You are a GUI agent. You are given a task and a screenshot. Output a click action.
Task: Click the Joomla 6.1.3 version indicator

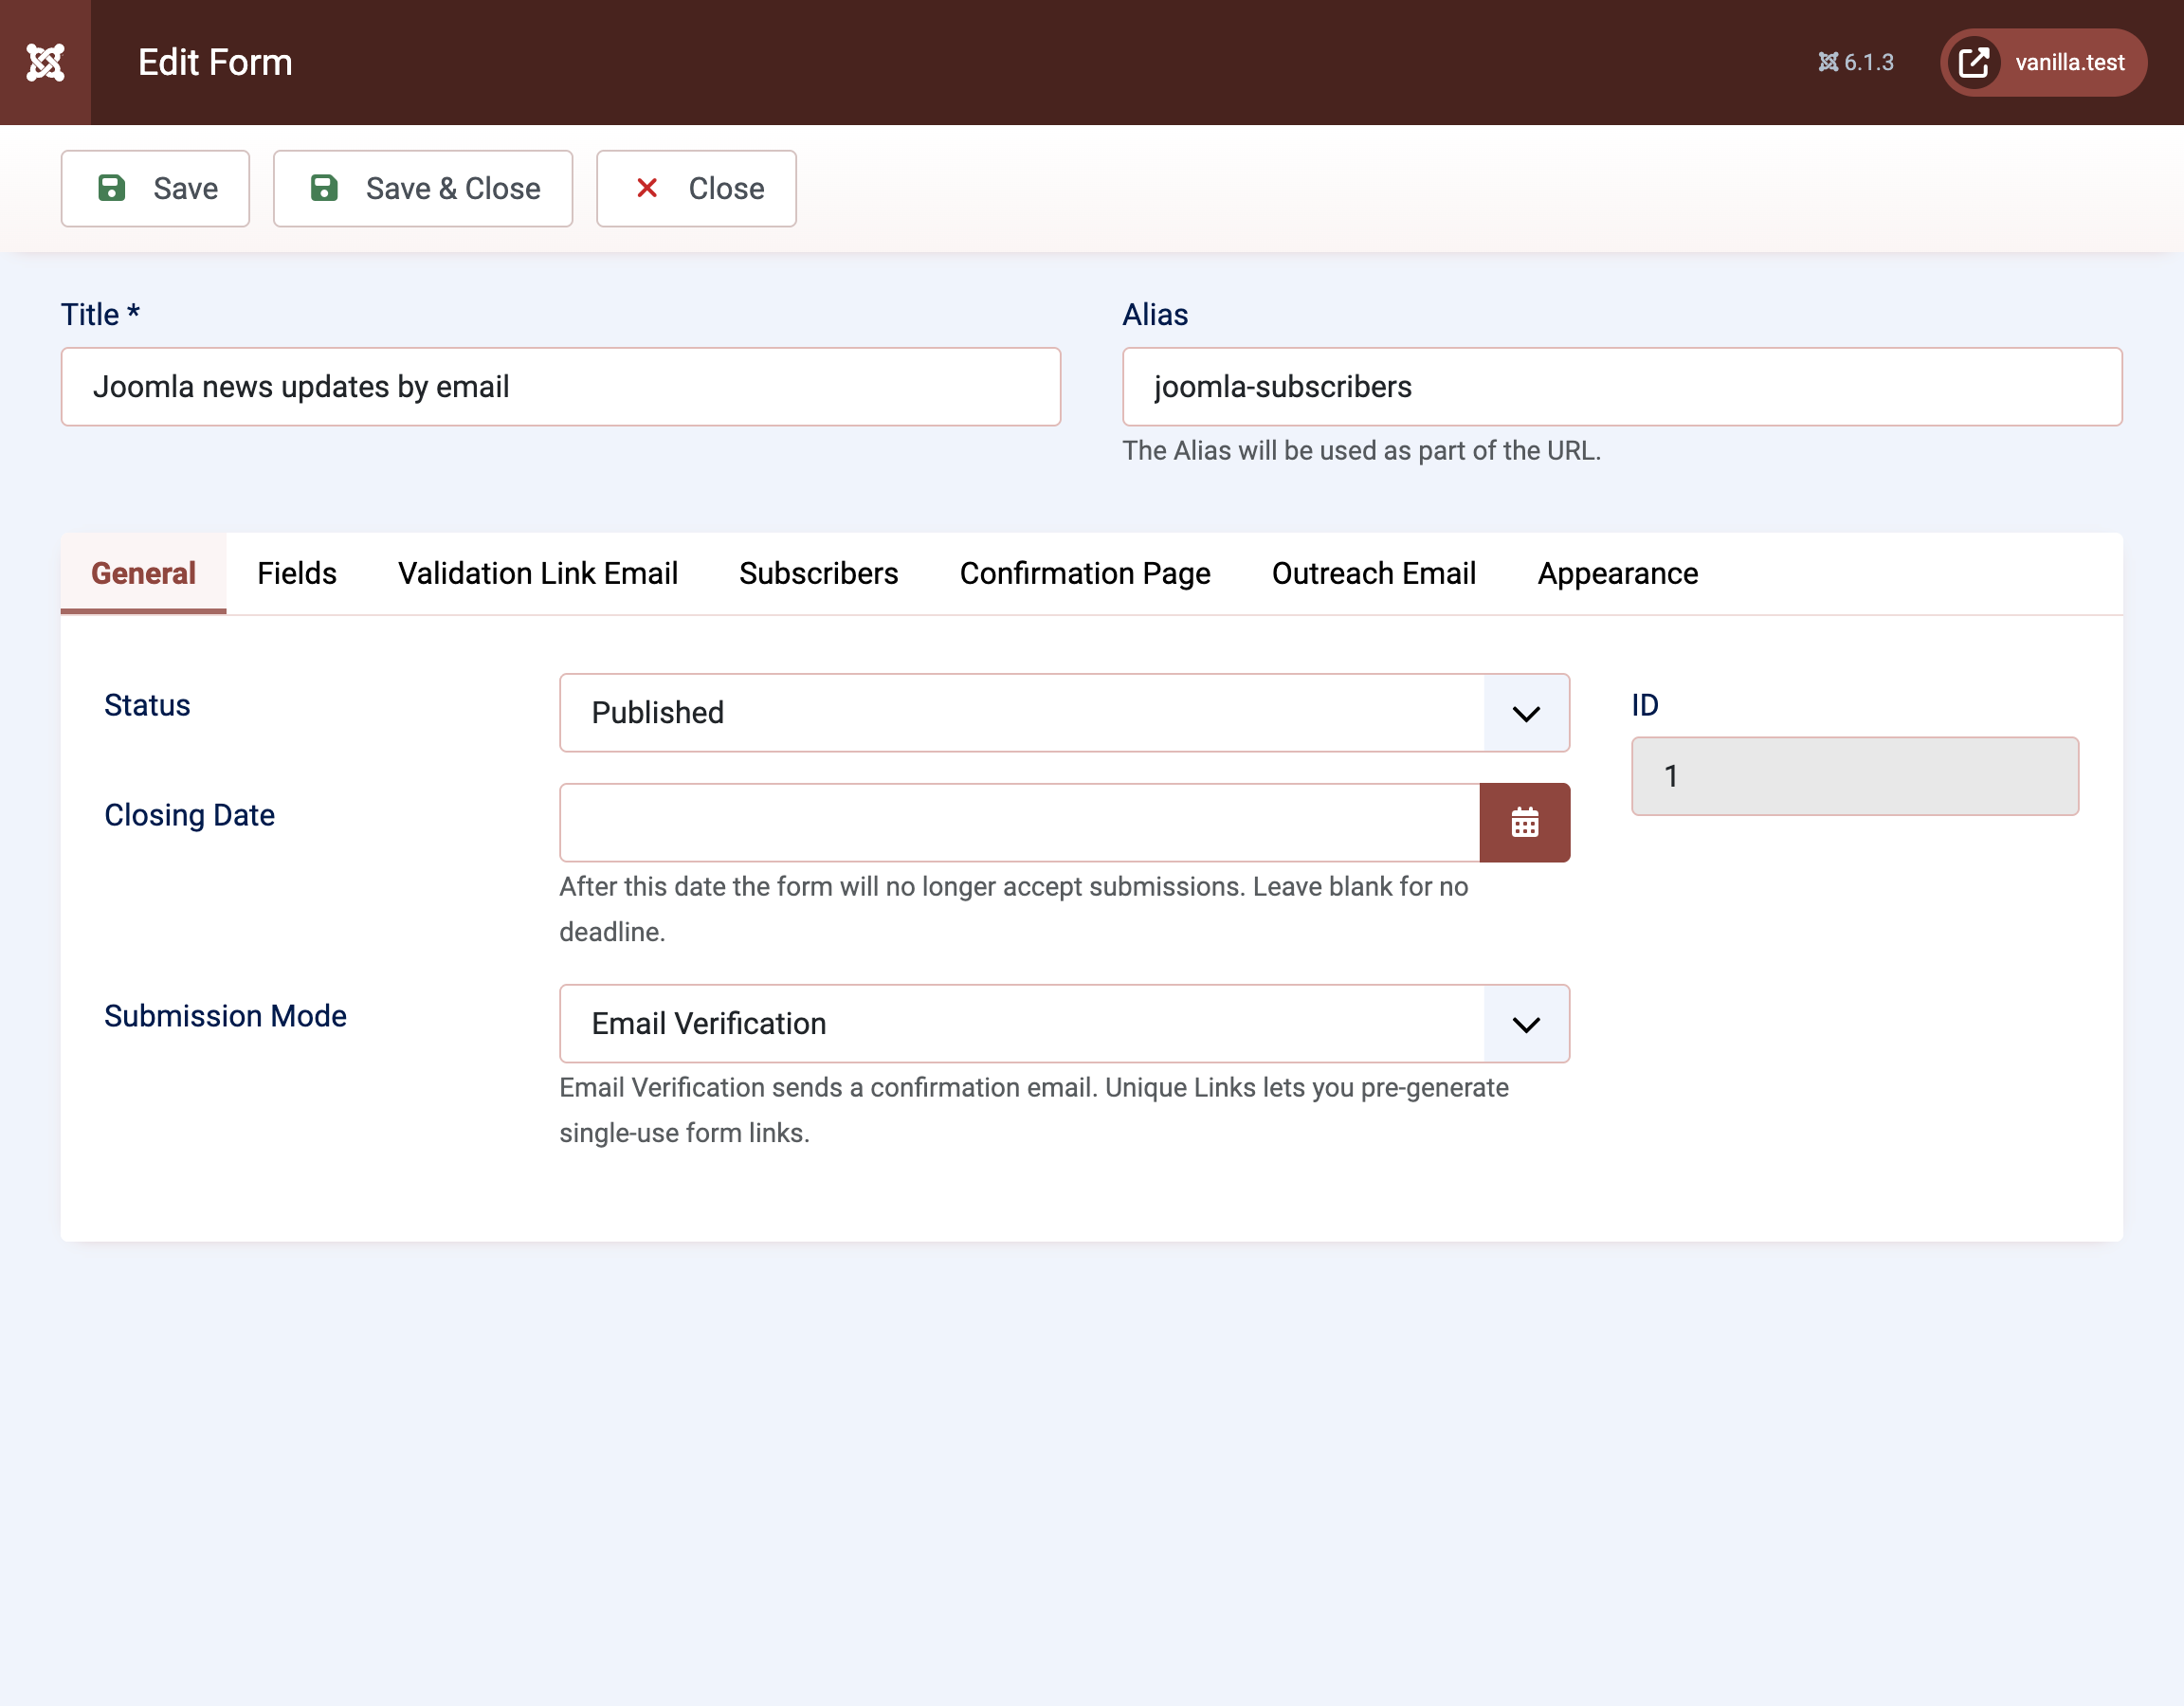tap(1855, 62)
